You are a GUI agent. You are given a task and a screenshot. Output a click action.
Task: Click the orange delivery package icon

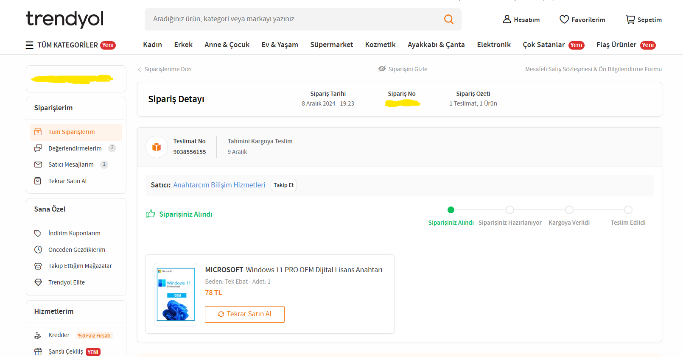click(157, 147)
